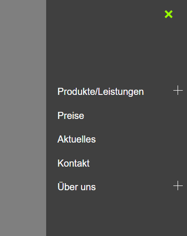
Task: Open the Über uns menu entry
Action: coord(76,187)
